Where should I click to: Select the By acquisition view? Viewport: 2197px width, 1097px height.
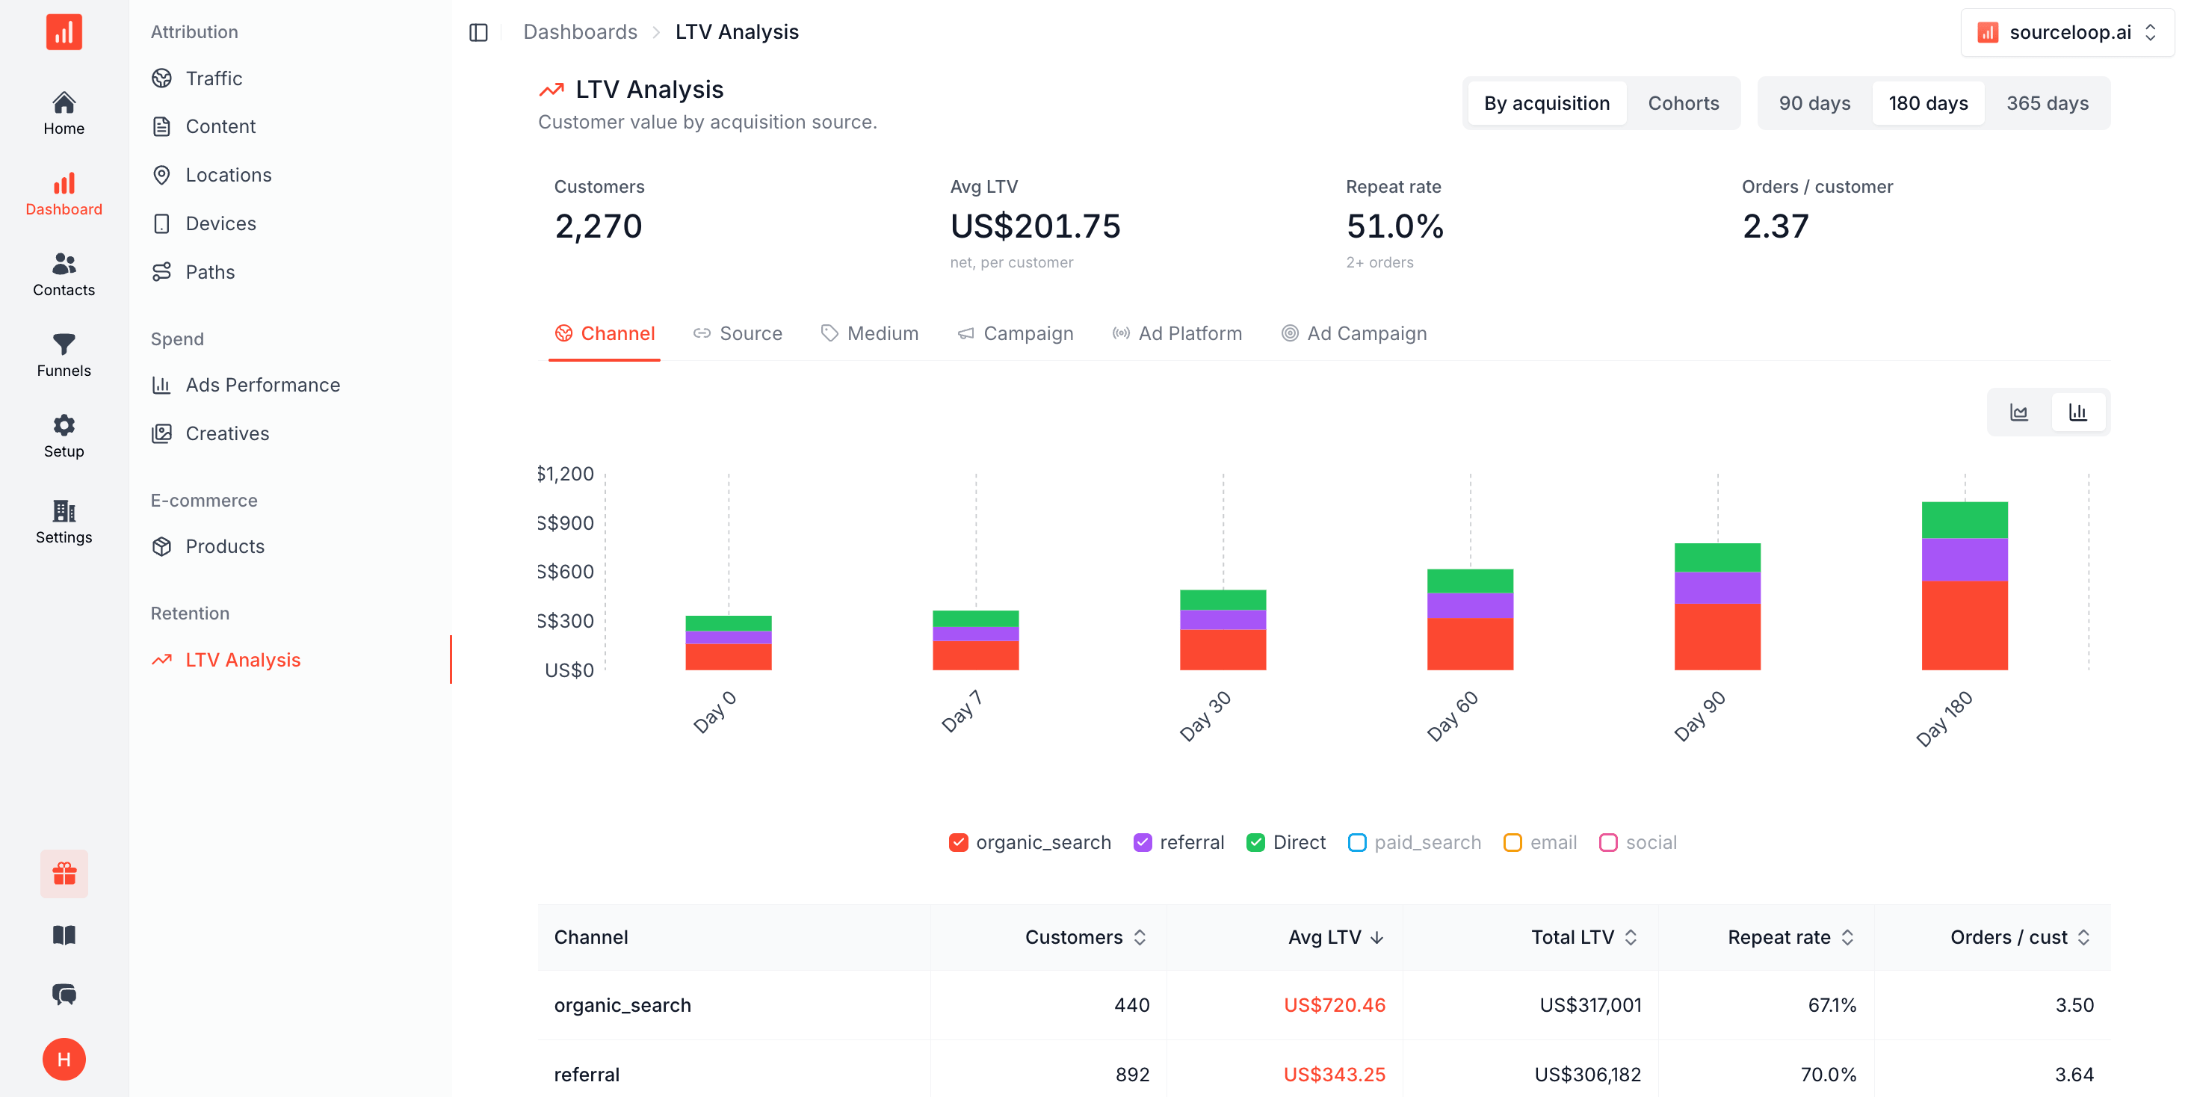click(1546, 103)
